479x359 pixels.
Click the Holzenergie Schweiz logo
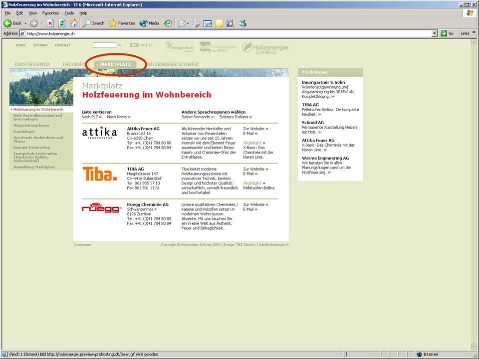[265, 48]
